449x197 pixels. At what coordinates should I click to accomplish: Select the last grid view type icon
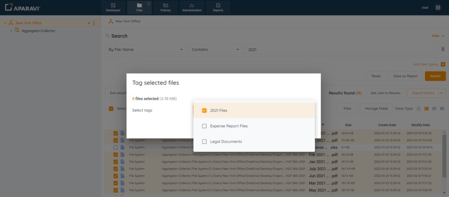click(x=442, y=108)
